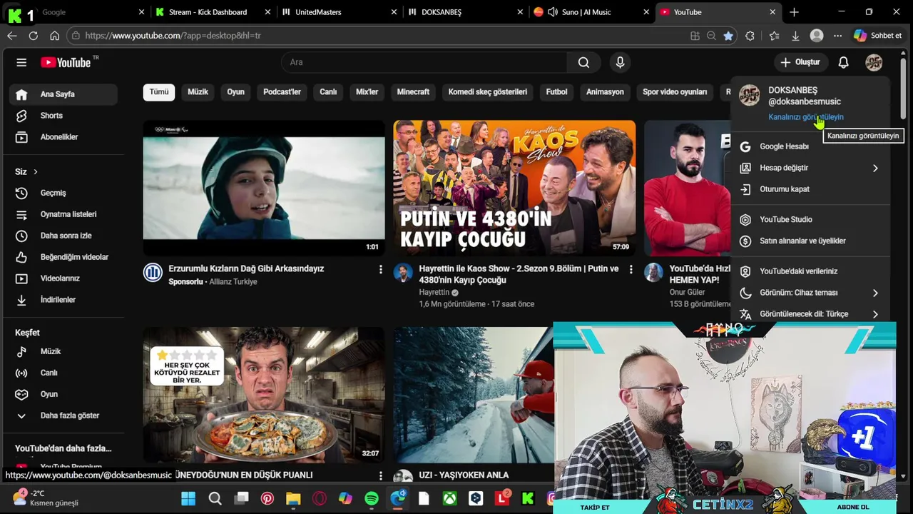
Task: Open Spotify from taskbar
Action: tap(372, 498)
